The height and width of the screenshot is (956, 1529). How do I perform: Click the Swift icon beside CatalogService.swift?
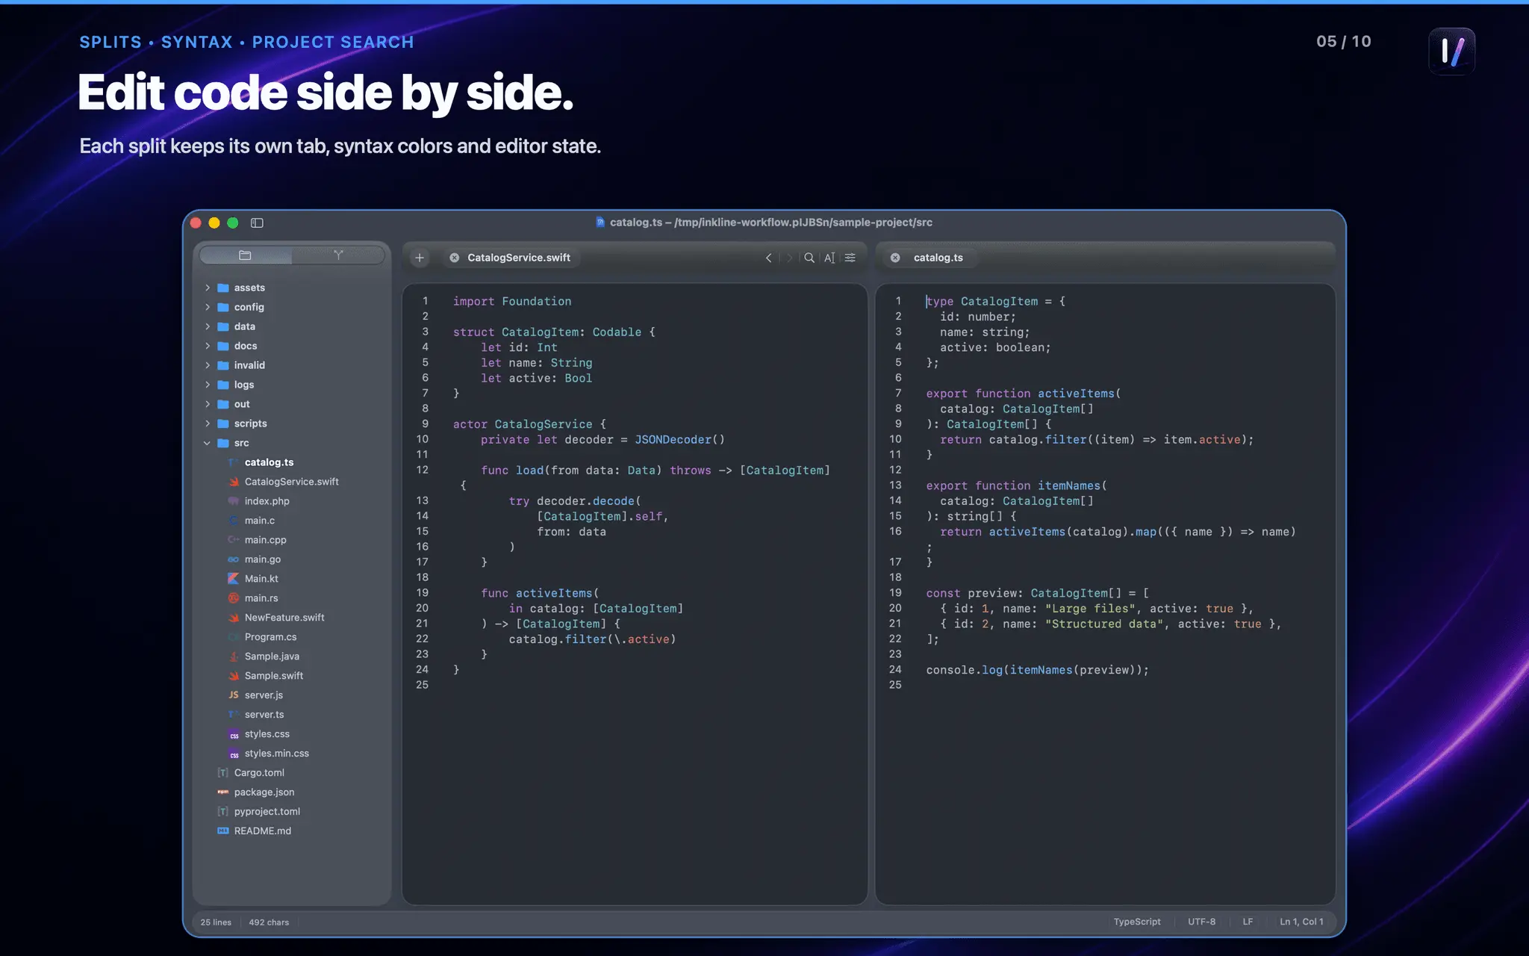coord(234,482)
